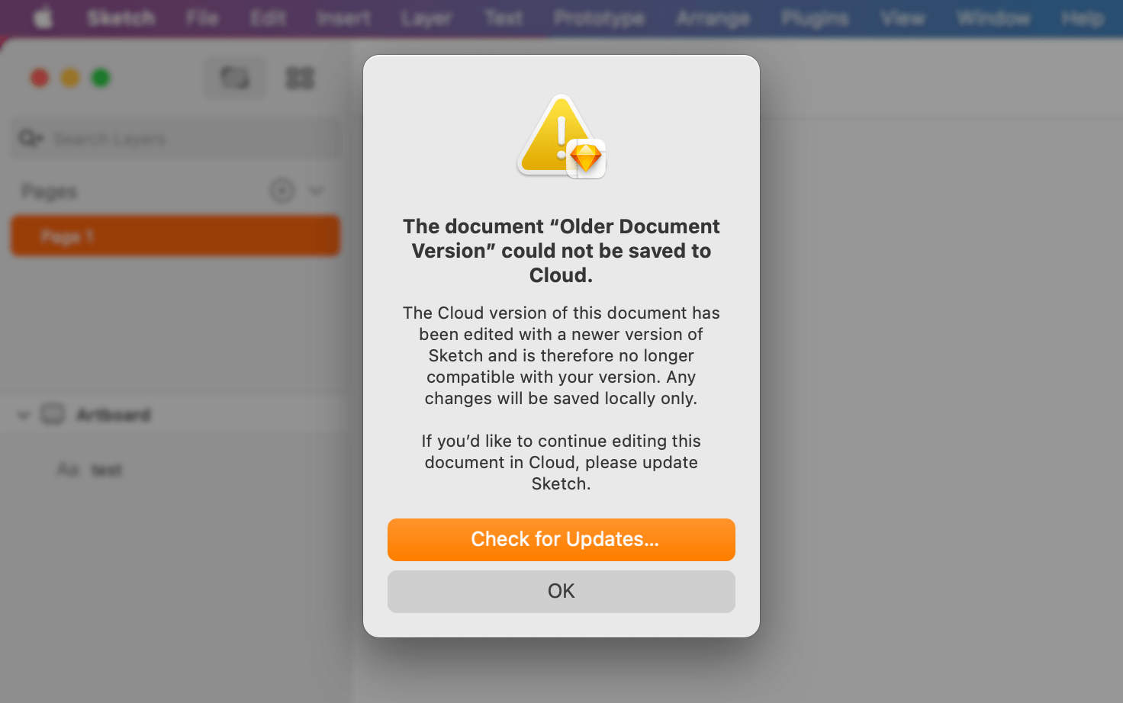Select Page 1 in pages list
Image resolution: width=1123 pixels, height=703 pixels.
(175, 236)
